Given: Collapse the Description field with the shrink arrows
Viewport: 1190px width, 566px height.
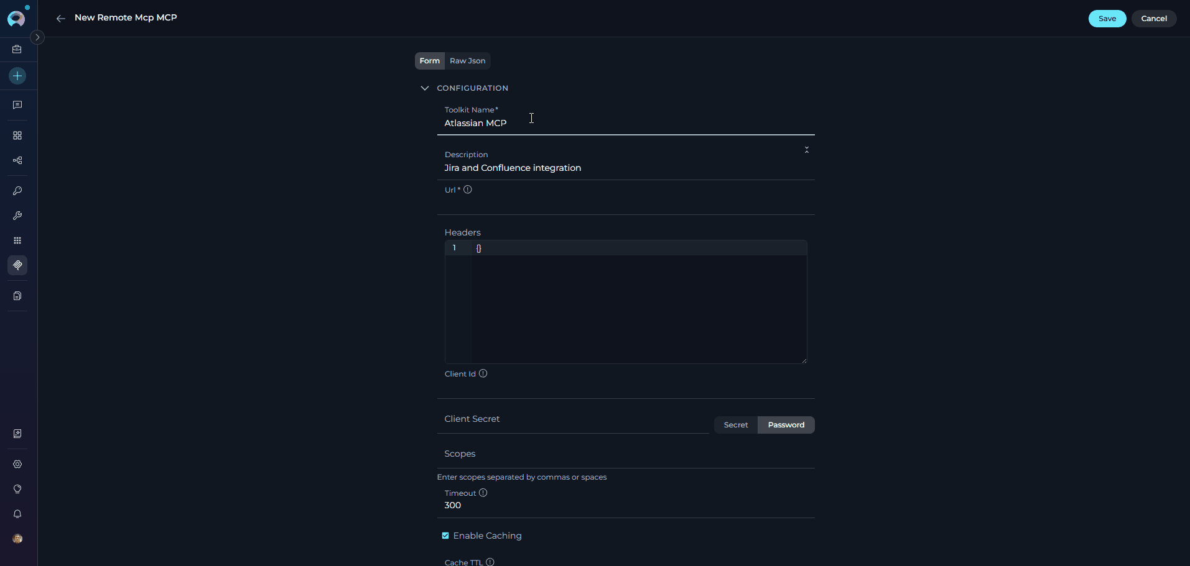Looking at the screenshot, I should click(806, 150).
